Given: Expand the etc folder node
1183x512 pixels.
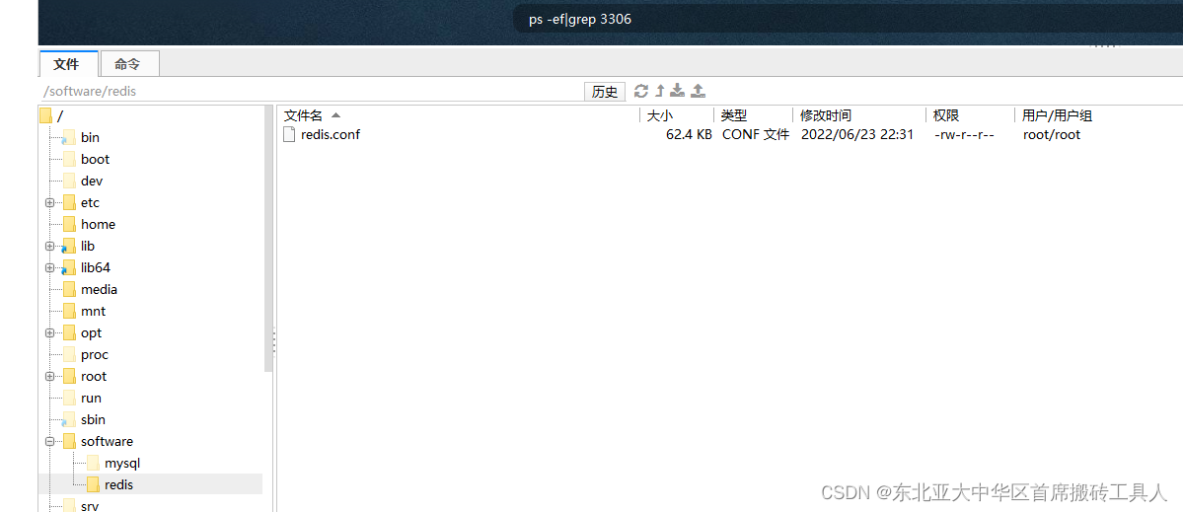Looking at the screenshot, I should (49, 203).
